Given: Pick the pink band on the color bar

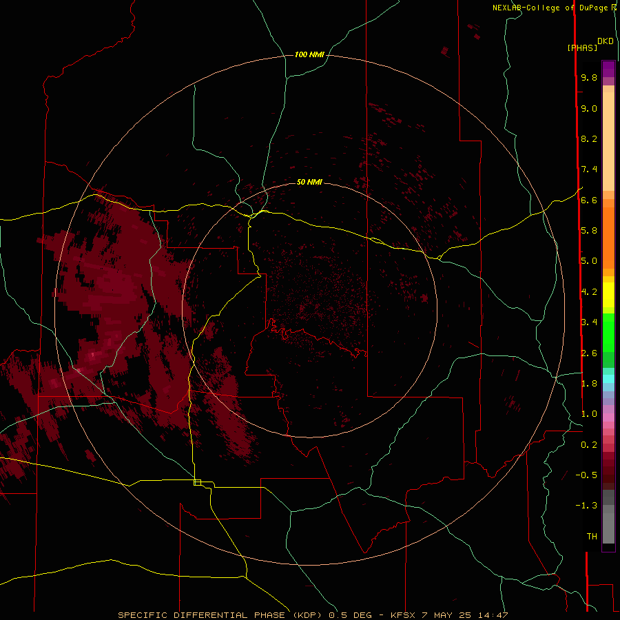Looking at the screenshot, I should [x=608, y=417].
